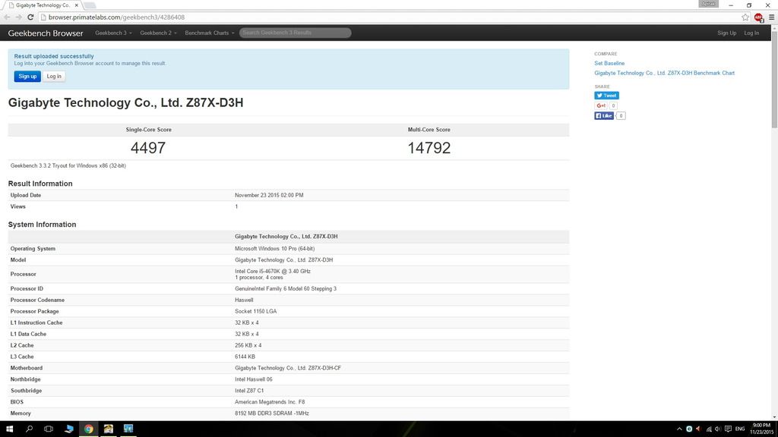This screenshot has height=437, width=778.
Task: Open the blue window app on the taskbar
Action: (x=128, y=429)
